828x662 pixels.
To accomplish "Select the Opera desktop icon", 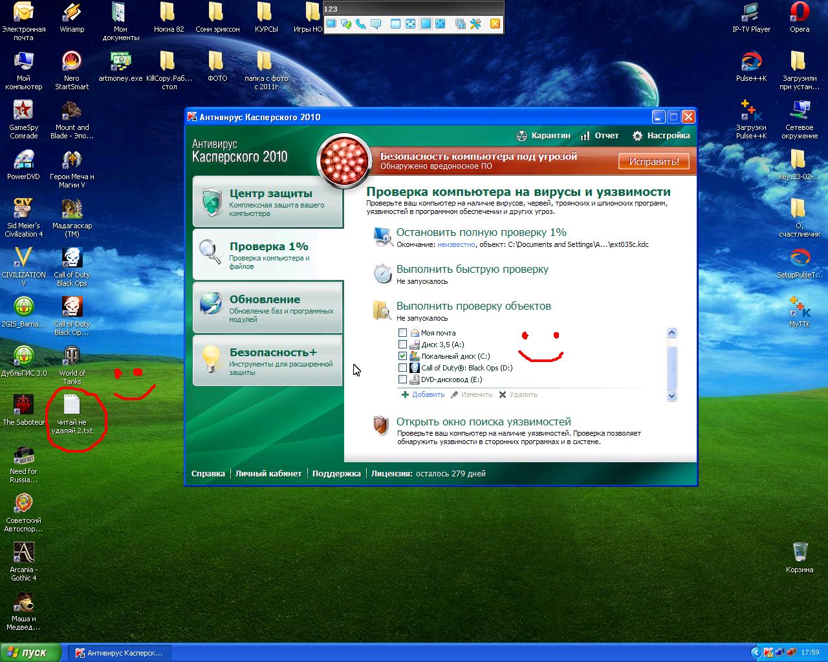I will [x=800, y=17].
